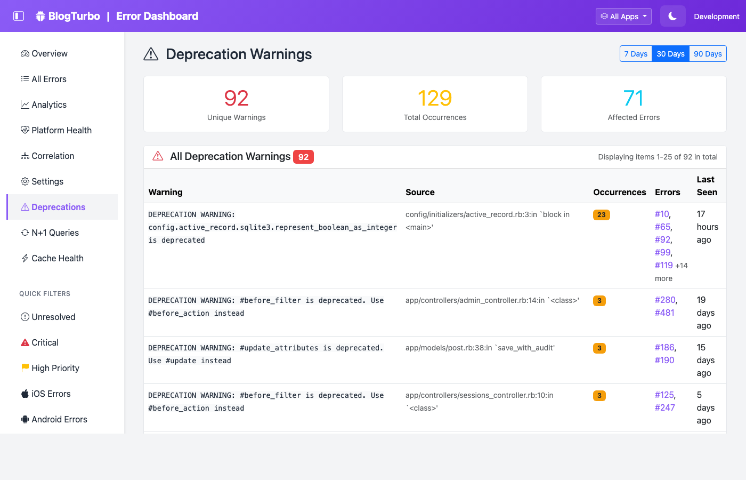Toggle dark mode with the moon button
Image resolution: width=746 pixels, height=480 pixels.
(x=672, y=16)
